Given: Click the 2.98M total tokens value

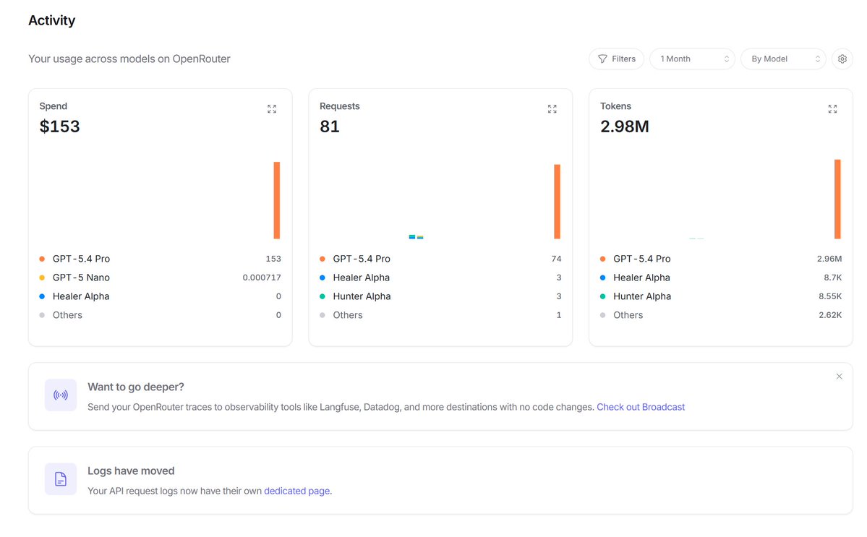Looking at the screenshot, I should [625, 126].
